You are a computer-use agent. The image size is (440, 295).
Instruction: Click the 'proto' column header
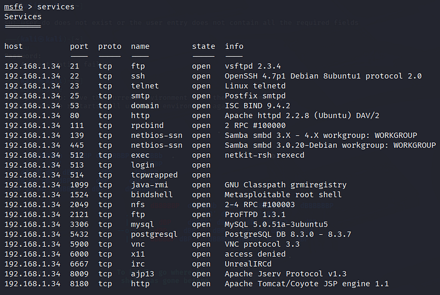click(x=110, y=46)
